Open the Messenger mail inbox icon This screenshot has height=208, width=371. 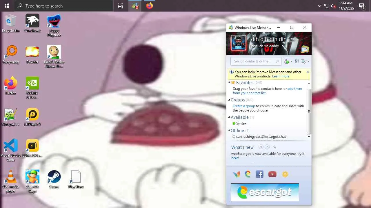[x=305, y=49]
